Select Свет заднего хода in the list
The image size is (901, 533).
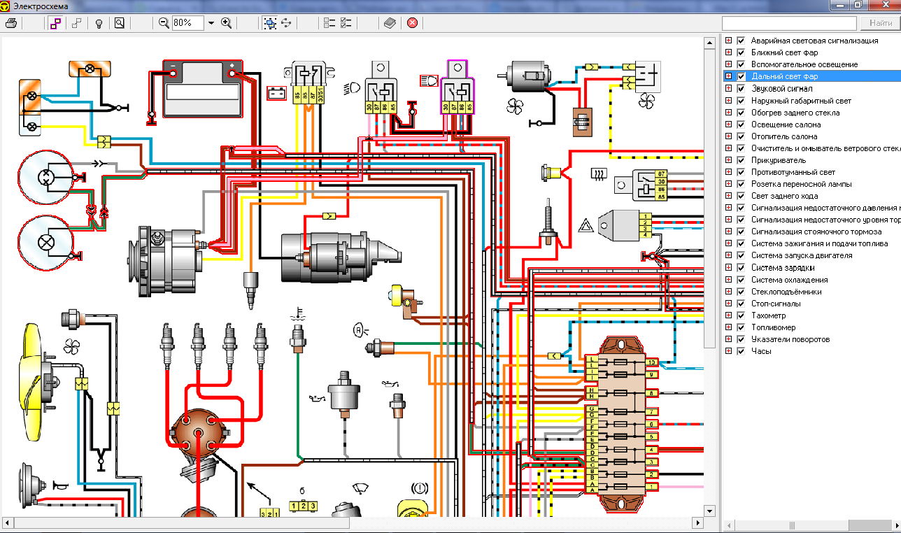[784, 196]
